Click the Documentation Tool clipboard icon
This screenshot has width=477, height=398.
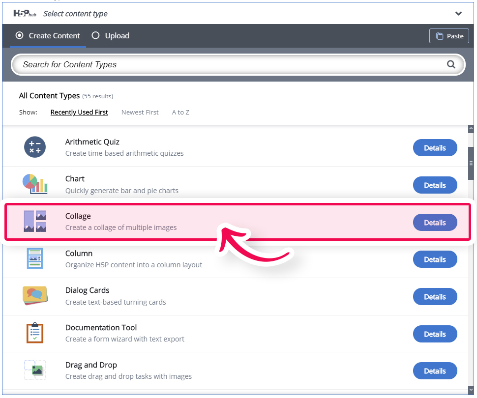[35, 333]
